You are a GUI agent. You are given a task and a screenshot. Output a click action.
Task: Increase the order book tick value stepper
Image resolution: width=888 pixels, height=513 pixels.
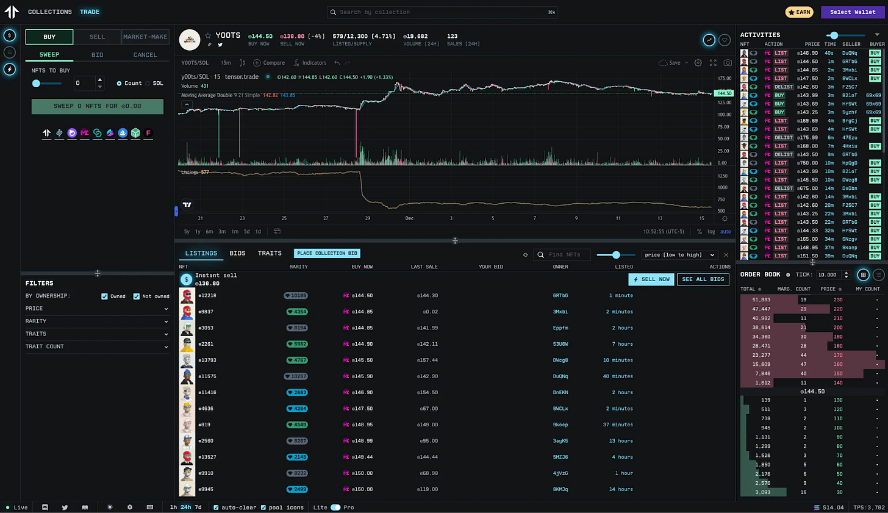pyautogui.click(x=846, y=273)
